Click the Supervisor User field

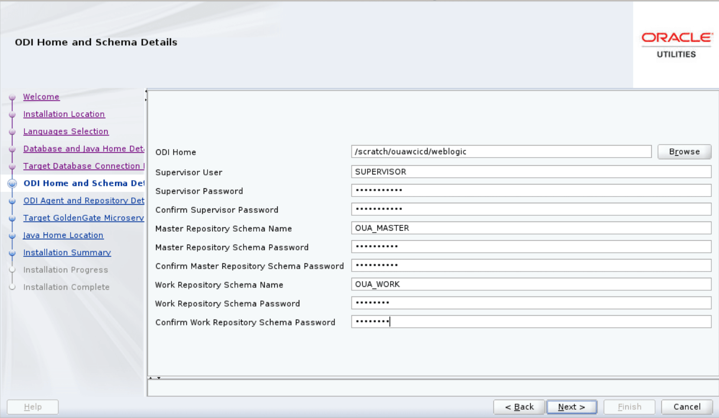[531, 172]
